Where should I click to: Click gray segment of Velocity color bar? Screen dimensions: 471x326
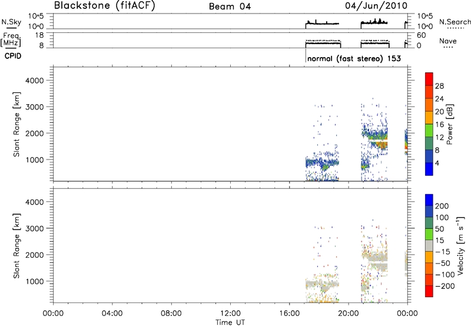tap(429, 245)
